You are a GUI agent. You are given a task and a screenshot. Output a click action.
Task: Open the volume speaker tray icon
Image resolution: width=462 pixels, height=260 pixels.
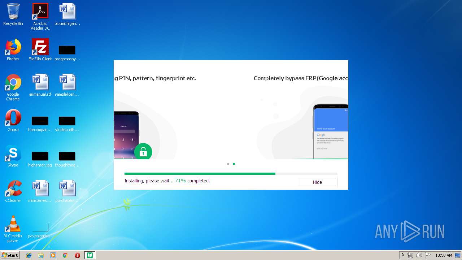tap(419, 255)
